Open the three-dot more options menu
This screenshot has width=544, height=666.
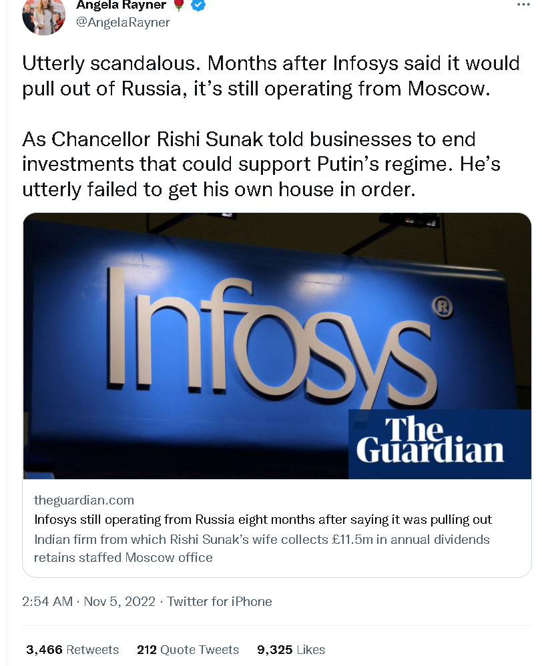[524, 5]
